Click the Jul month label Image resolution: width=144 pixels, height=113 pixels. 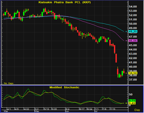[x=96, y=111]
